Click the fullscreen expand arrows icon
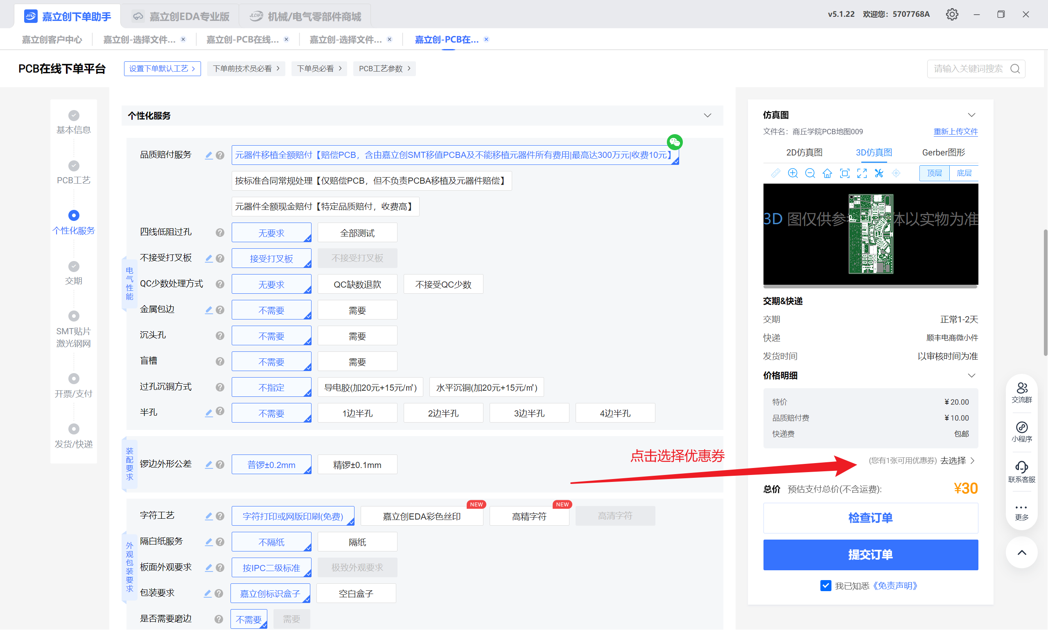This screenshot has height=630, width=1048. point(861,173)
